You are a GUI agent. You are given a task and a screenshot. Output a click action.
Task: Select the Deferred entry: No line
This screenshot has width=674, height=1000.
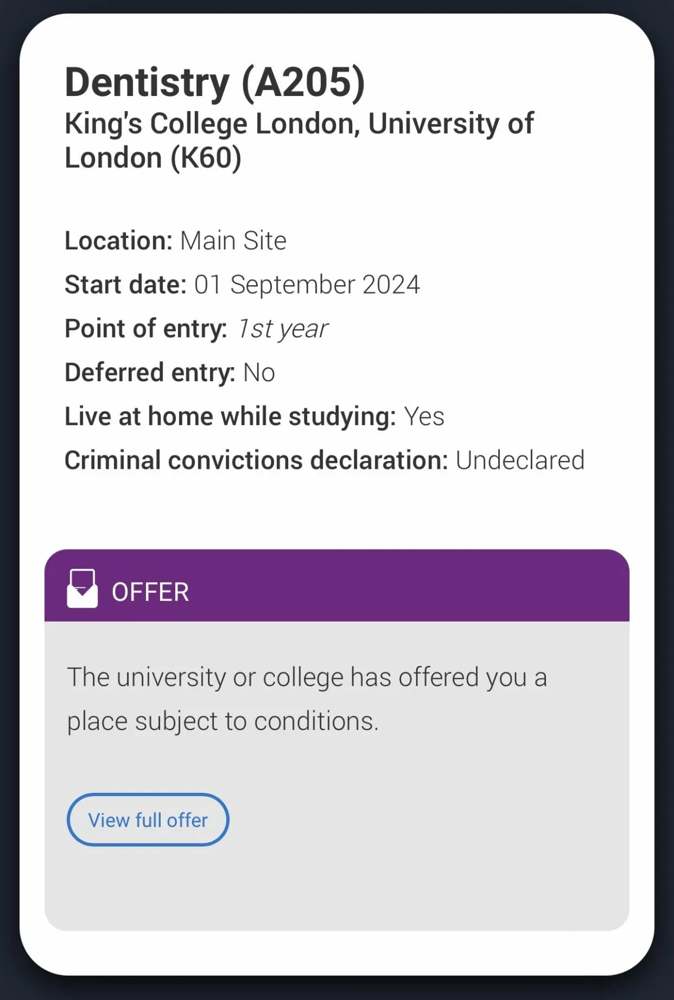[x=170, y=372]
